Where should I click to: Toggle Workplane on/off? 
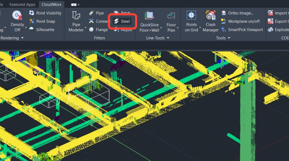(241, 21)
